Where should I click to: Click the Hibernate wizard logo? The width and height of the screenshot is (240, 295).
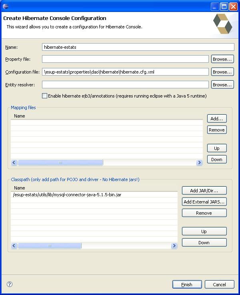222,24
